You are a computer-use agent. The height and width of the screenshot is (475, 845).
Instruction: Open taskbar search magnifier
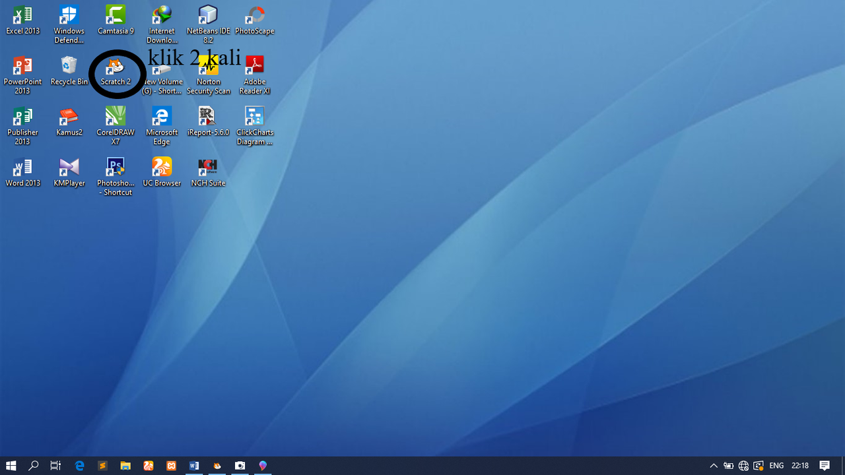33,466
